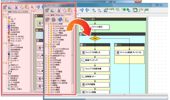Open the サブルーチン tab in back window

17,12
